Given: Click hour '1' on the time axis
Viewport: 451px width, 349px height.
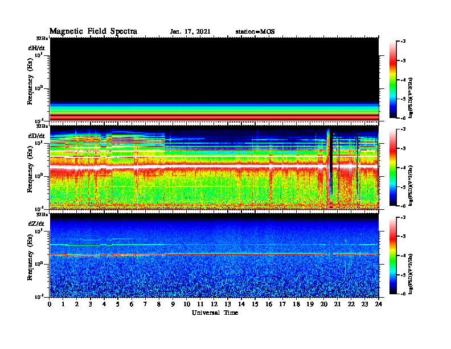Looking at the screenshot, I should tap(63, 305).
